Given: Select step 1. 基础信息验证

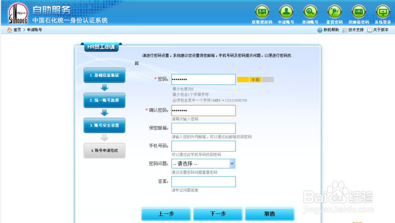Looking at the screenshot, I should [x=104, y=75].
